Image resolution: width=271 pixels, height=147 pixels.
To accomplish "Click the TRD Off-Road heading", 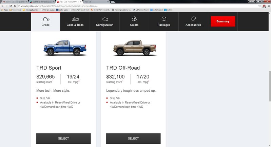I will coord(123,68).
